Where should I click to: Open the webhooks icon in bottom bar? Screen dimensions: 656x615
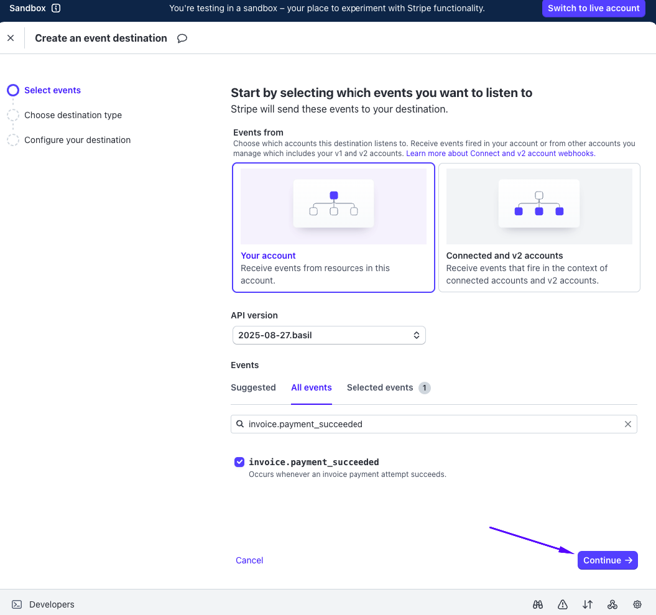point(612,604)
